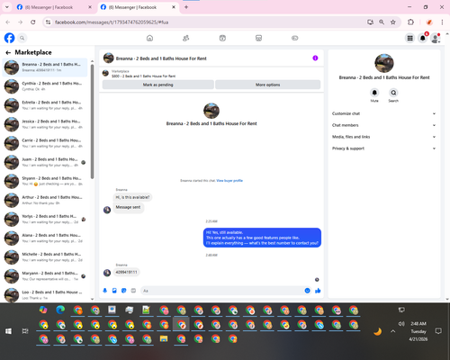450x360 pixels.
Task: Open emoji picker in message field
Action: pos(307,291)
